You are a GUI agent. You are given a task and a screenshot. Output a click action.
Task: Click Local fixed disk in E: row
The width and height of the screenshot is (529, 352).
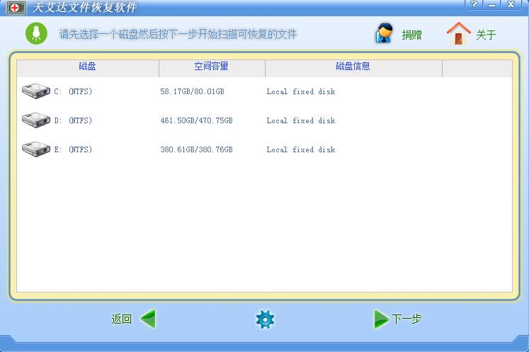tap(301, 149)
